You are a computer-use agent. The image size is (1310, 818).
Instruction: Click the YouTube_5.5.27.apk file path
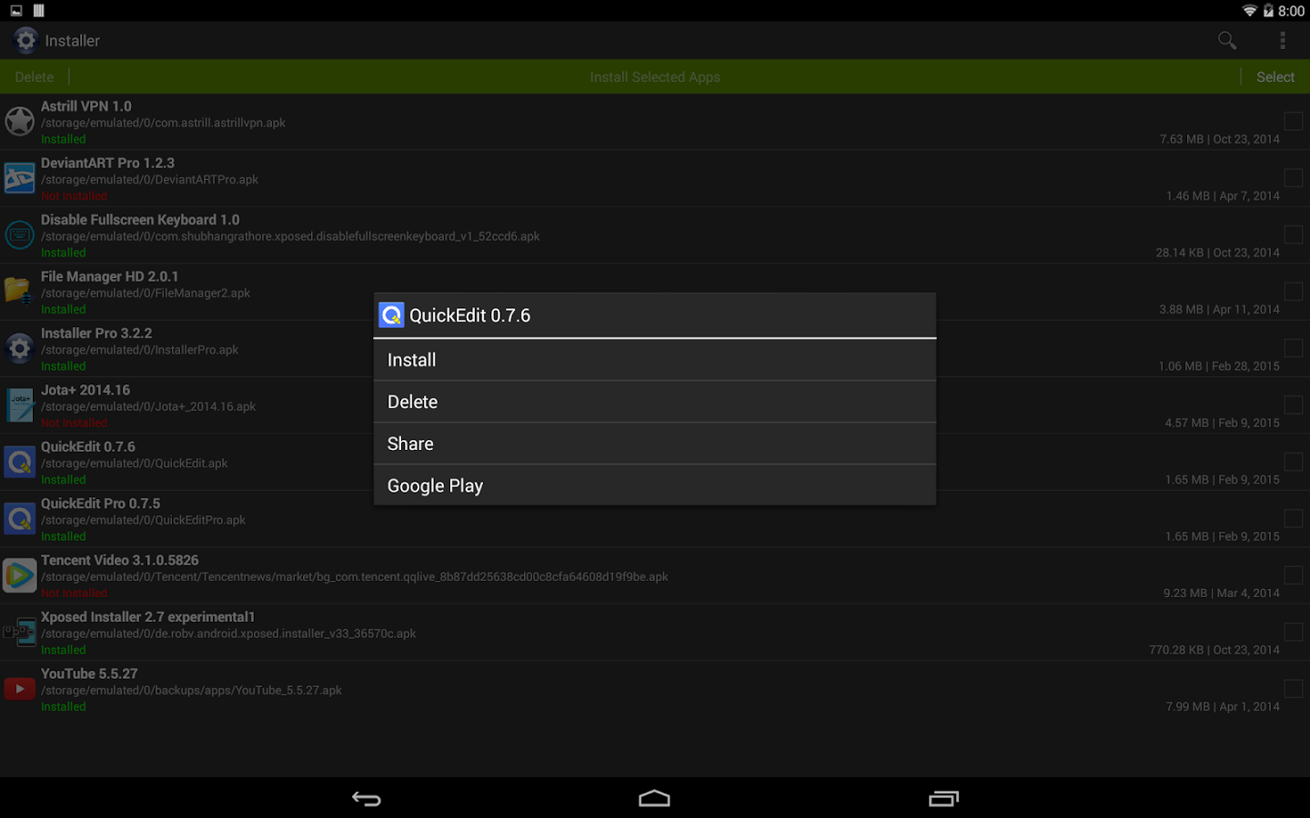pos(191,691)
